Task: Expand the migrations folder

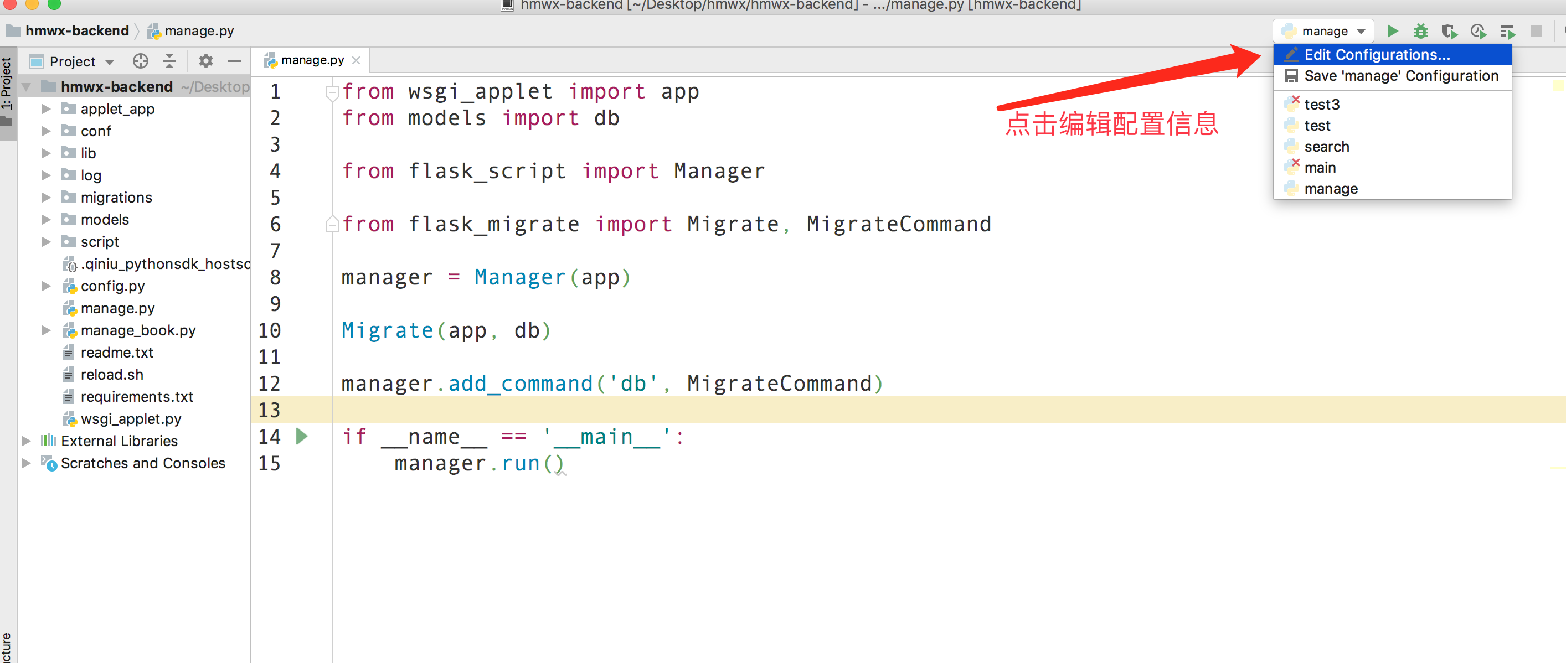Action: point(46,198)
